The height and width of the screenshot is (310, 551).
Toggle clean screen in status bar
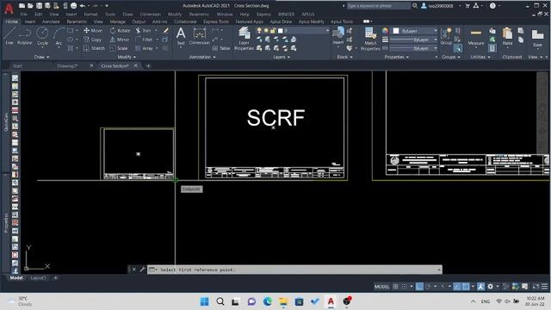click(536, 287)
